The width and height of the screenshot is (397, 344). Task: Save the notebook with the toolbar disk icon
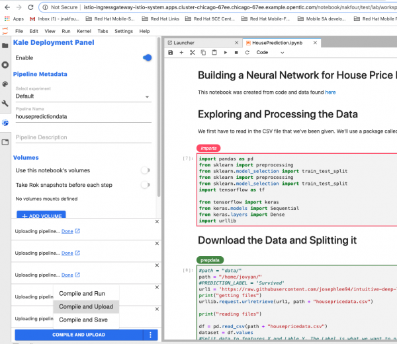171,52
